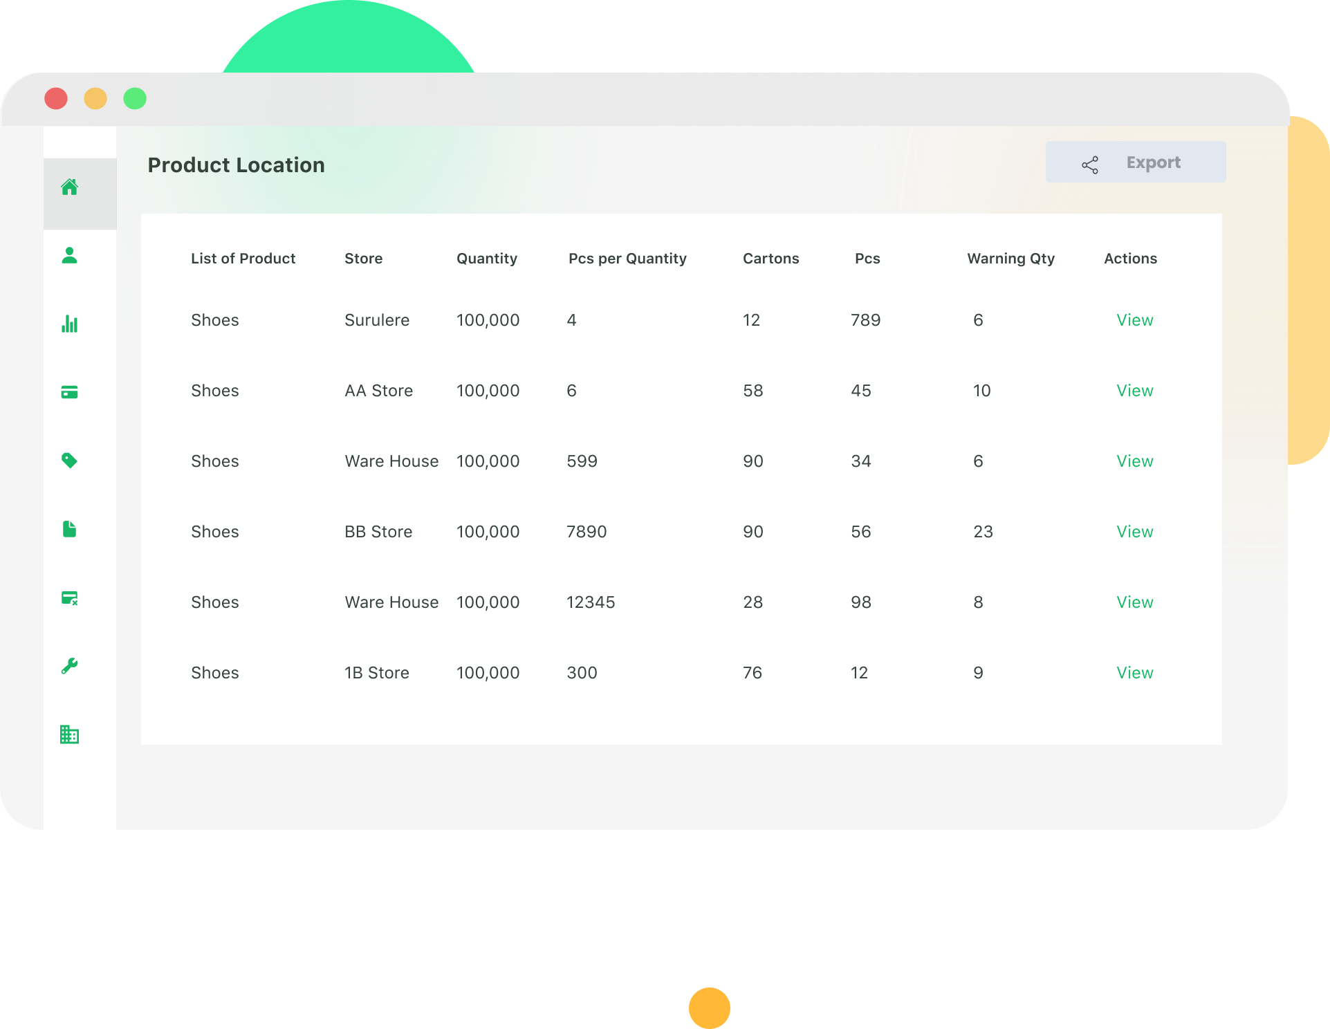The image size is (1330, 1029).
Task: Click the List of Product column header
Action: coord(243,259)
